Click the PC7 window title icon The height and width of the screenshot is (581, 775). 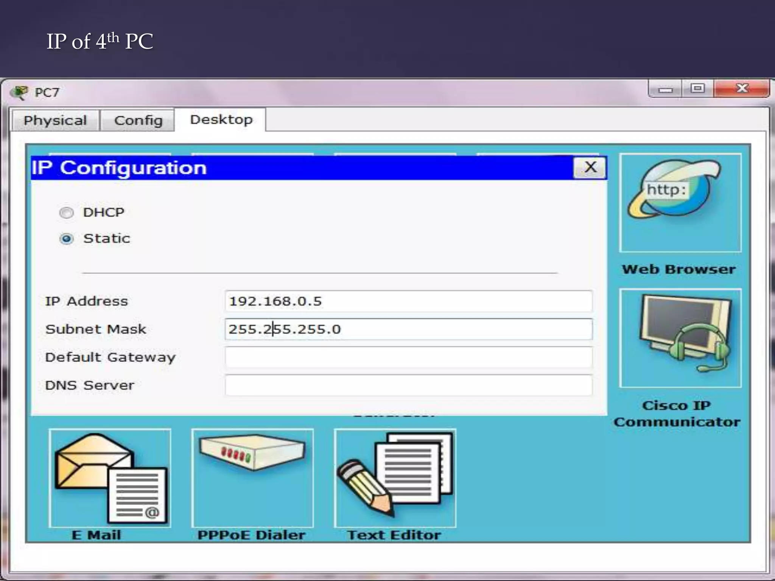click(20, 92)
